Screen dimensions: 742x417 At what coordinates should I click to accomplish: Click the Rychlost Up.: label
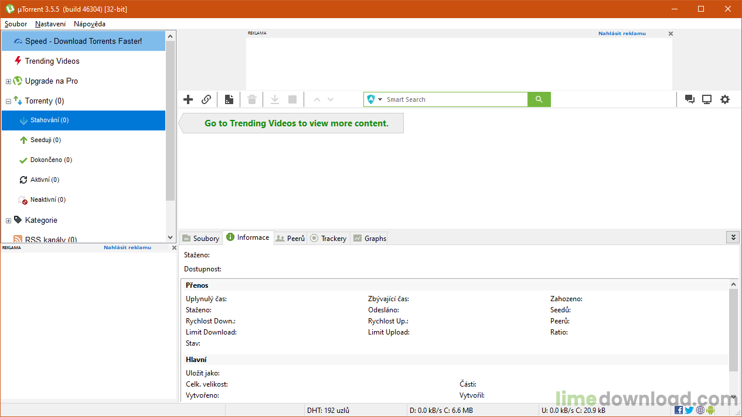coord(388,321)
